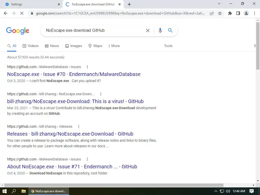View site information via lock icon

pyautogui.click(x=32, y=13)
